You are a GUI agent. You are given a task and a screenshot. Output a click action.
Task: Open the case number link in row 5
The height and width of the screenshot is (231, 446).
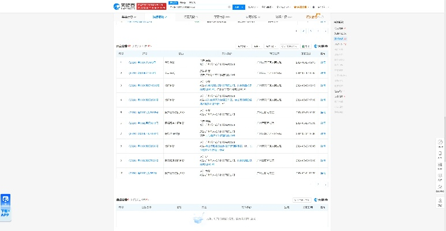pyautogui.click(x=143, y=113)
